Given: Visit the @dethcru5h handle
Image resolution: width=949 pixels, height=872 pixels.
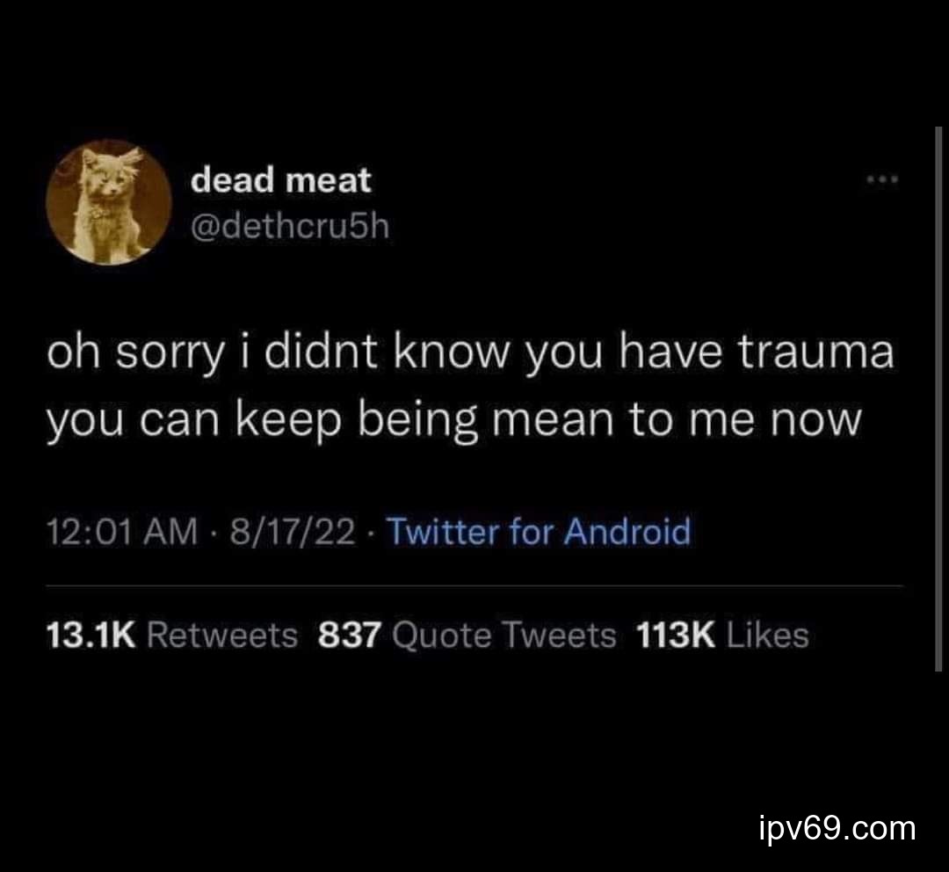Looking at the screenshot, I should click(290, 227).
